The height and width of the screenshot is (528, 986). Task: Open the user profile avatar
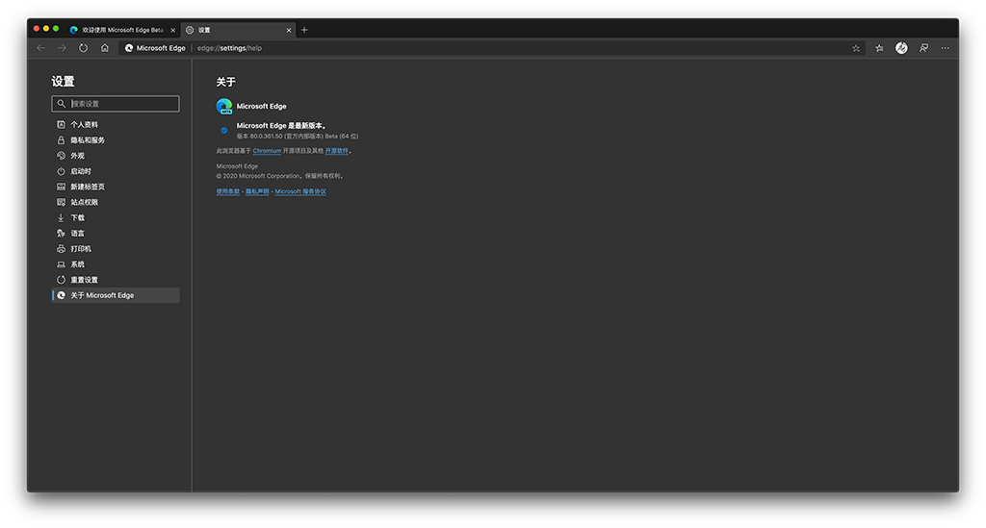coord(901,48)
